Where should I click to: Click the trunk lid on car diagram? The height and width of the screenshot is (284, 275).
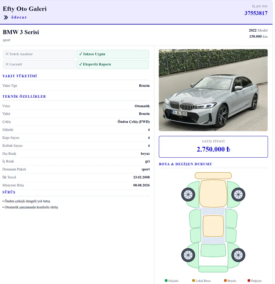pyautogui.click(x=213, y=250)
